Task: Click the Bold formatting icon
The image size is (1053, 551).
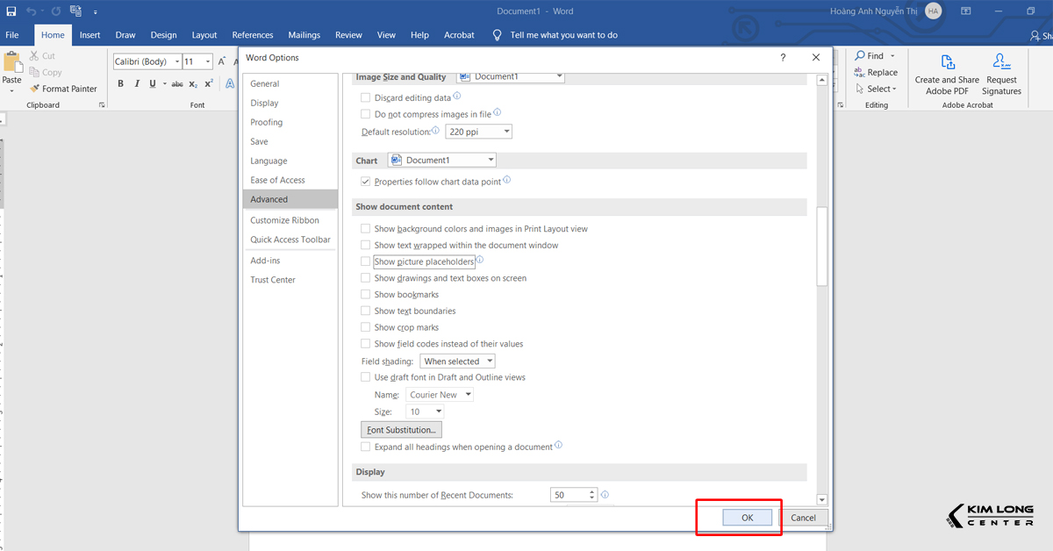Action: pyautogui.click(x=120, y=84)
